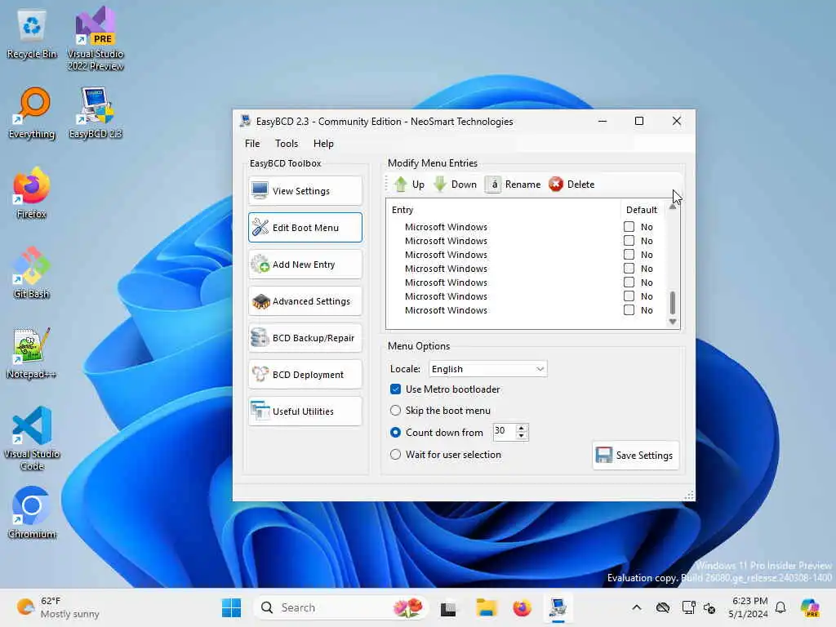Image resolution: width=836 pixels, height=627 pixels.
Task: Decrease countdown value with down stepper
Action: 522,436
